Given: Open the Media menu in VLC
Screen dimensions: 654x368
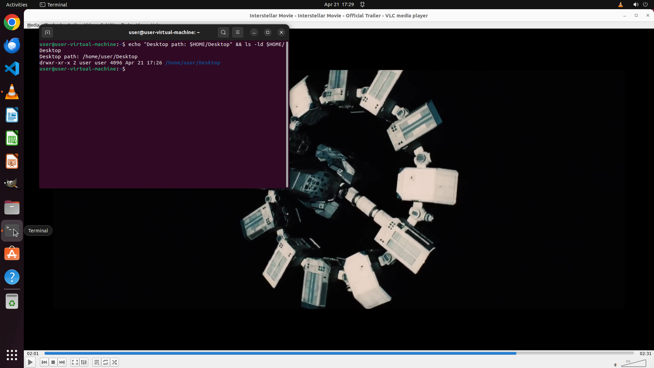Looking at the screenshot, I should pos(33,25).
